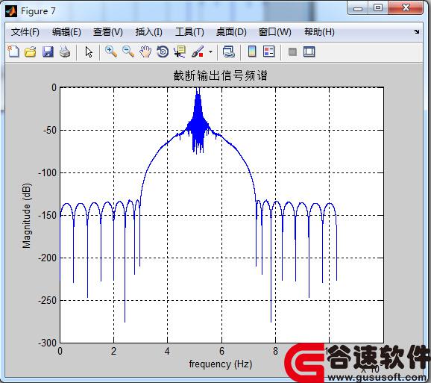Hide plot tools with the gray square icon
This screenshot has width=431, height=383.
292,52
